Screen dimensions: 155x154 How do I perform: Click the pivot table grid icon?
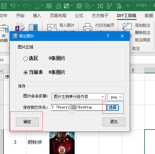pos(66,6)
